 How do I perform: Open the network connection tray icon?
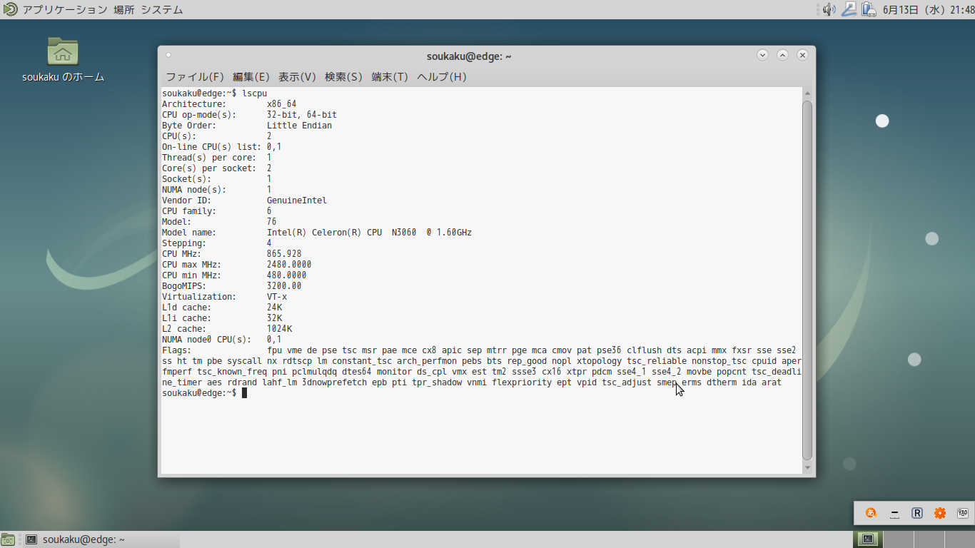point(849,9)
